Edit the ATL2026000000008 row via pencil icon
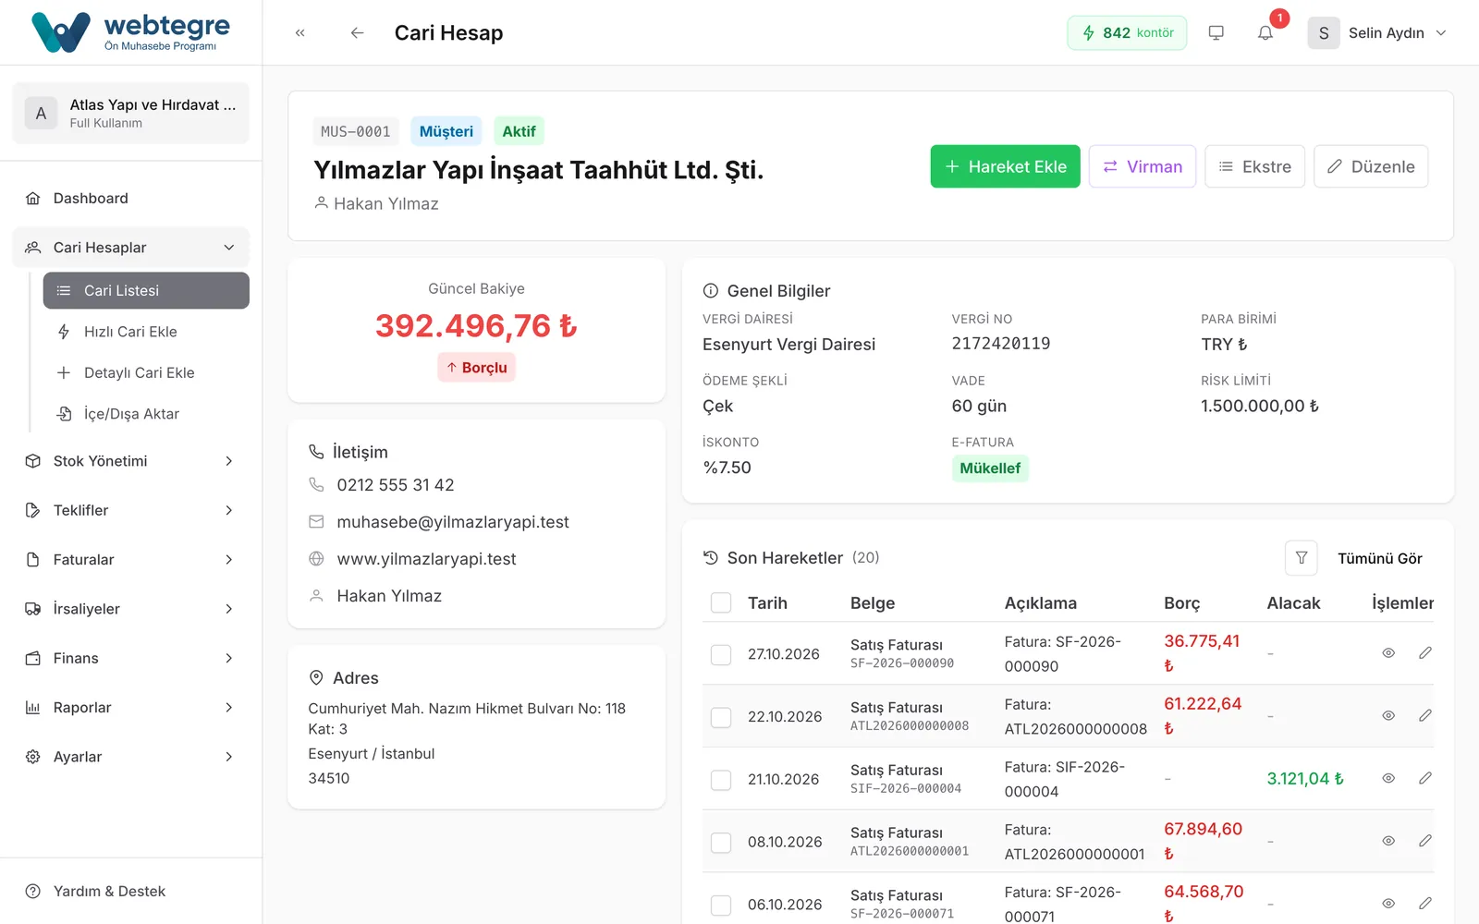This screenshot has height=924, width=1479. tap(1425, 716)
